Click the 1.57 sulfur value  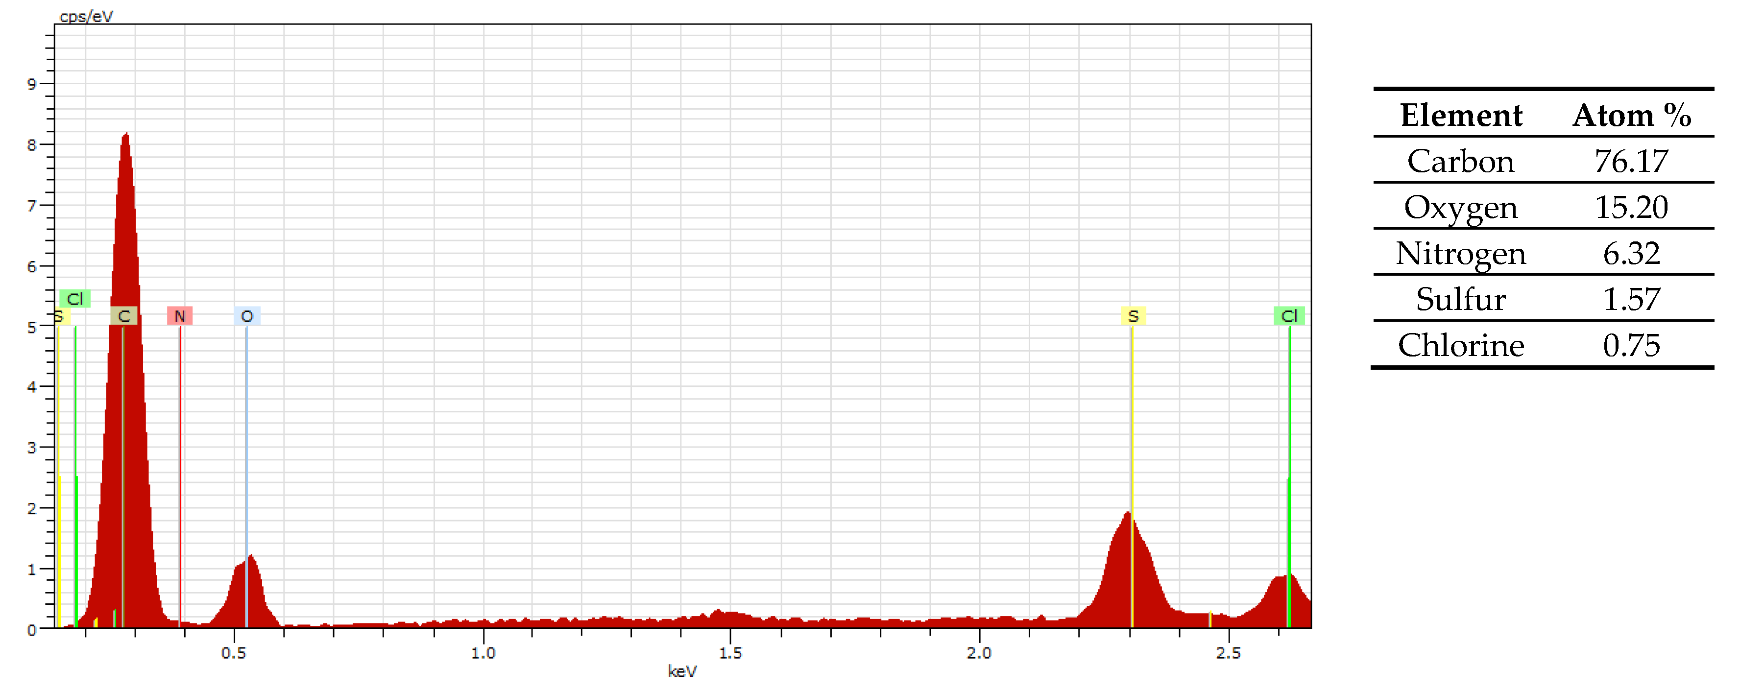pos(1631,299)
